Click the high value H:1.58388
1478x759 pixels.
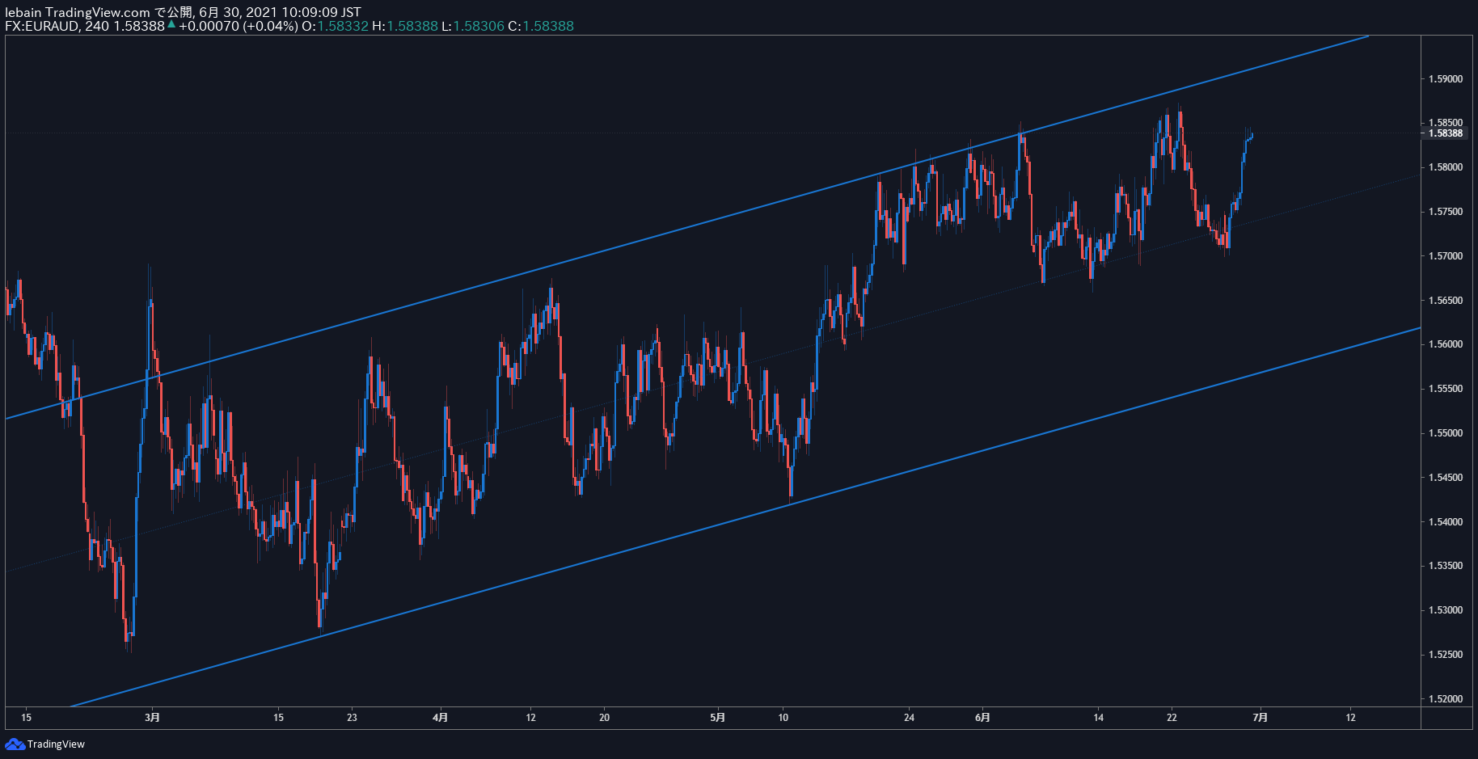[x=405, y=26]
